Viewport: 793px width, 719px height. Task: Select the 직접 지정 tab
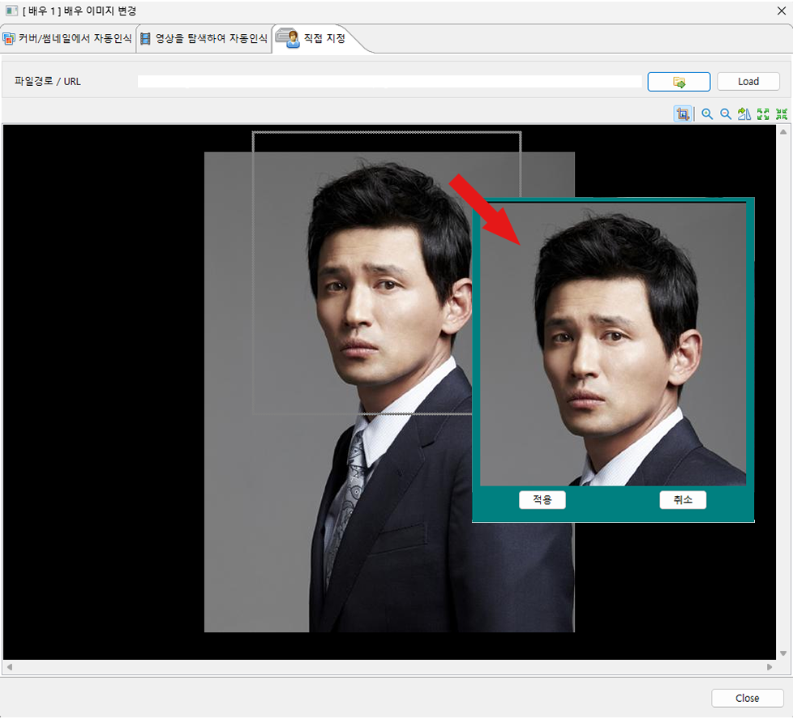tap(313, 39)
